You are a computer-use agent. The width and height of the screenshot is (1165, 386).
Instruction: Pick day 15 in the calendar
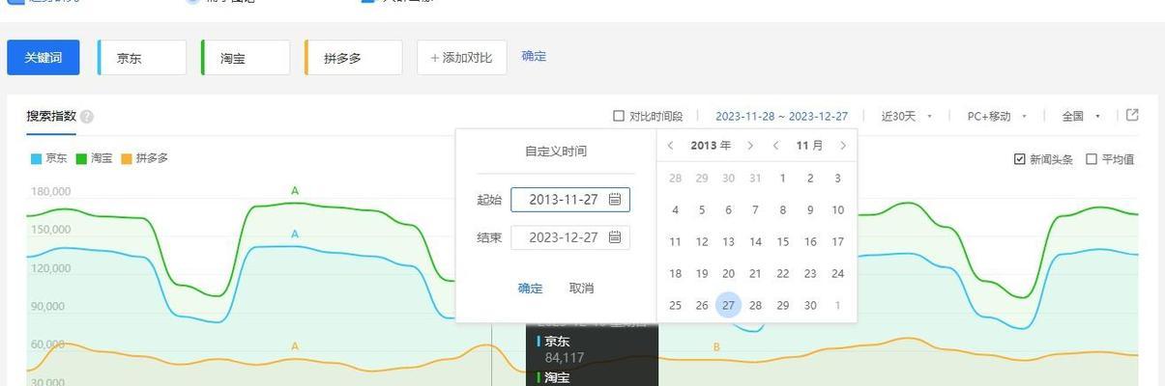pyautogui.click(x=782, y=242)
